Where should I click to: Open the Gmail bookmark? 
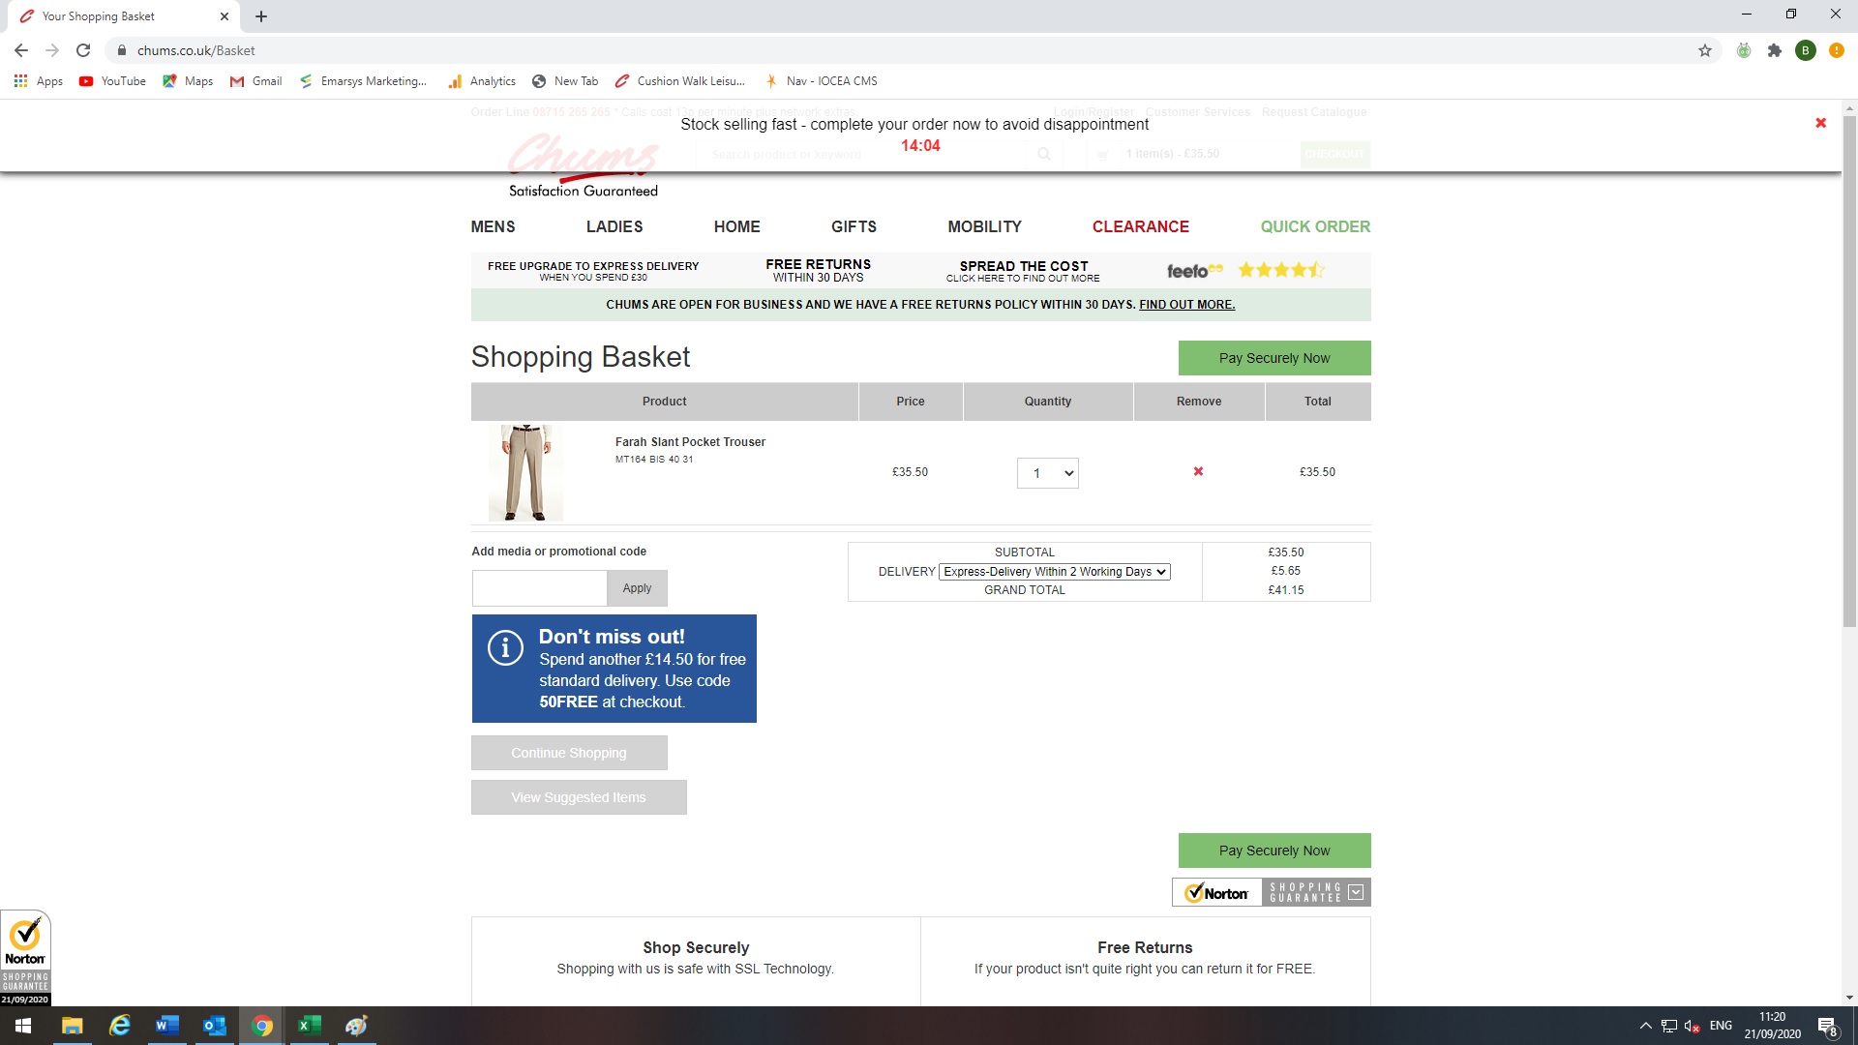(255, 81)
